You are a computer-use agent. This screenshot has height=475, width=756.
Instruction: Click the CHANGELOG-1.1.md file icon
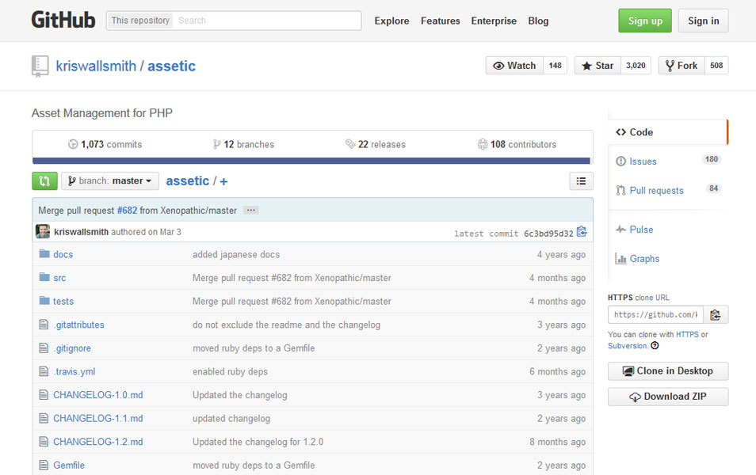44,418
